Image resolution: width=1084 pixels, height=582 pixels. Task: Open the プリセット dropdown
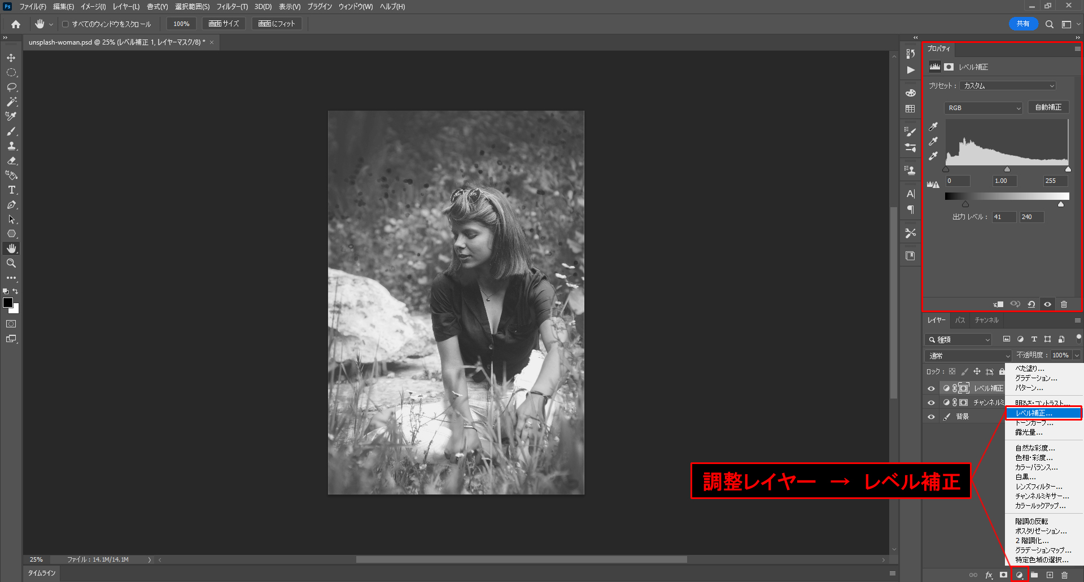pos(1008,86)
